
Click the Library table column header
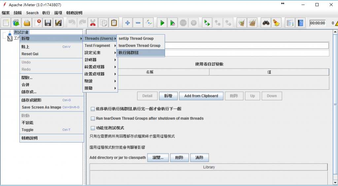point(209,167)
